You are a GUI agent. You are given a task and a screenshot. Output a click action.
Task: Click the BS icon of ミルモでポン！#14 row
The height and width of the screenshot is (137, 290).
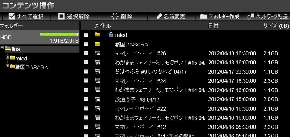[x=97, y=90]
